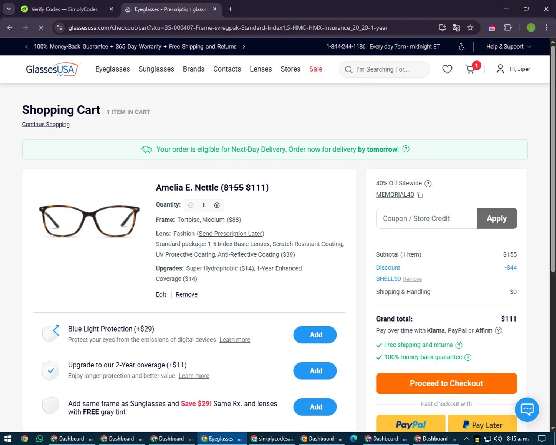556x445 pixels.
Task: Click the MEMORIAL40 code link
Action: (395, 195)
